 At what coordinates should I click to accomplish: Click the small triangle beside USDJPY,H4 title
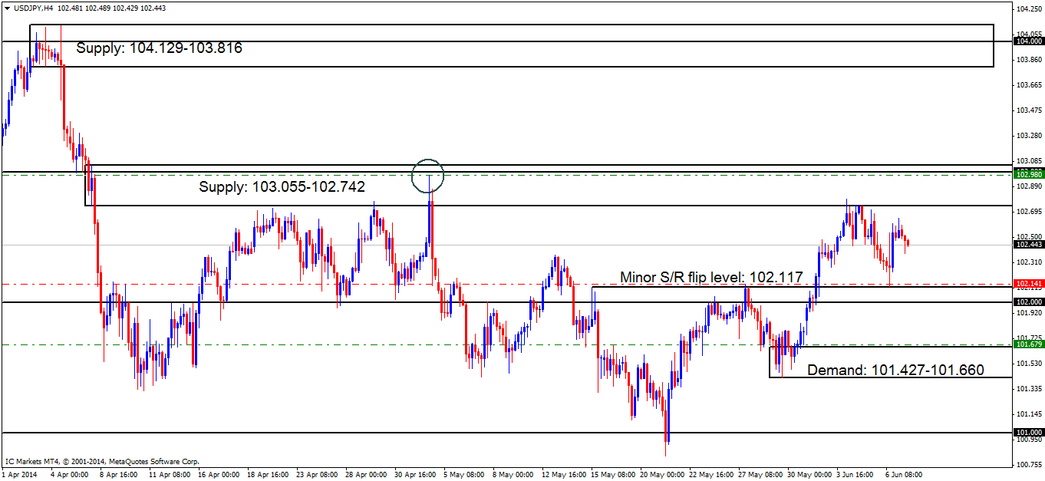[x=6, y=7]
